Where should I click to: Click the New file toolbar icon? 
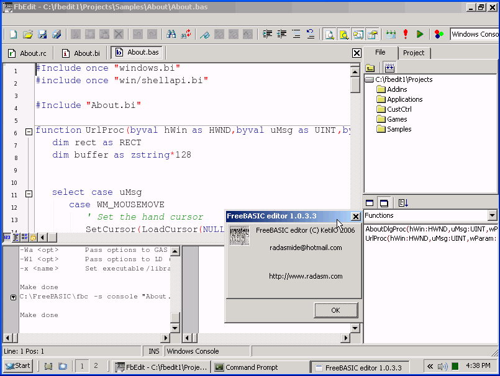pos(13,34)
